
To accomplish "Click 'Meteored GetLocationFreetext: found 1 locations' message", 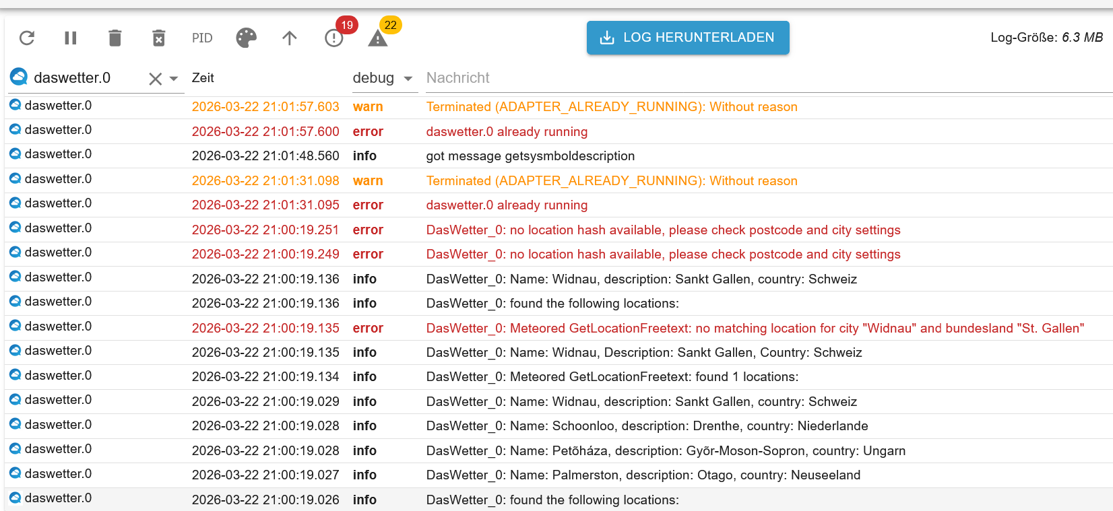I will (612, 377).
